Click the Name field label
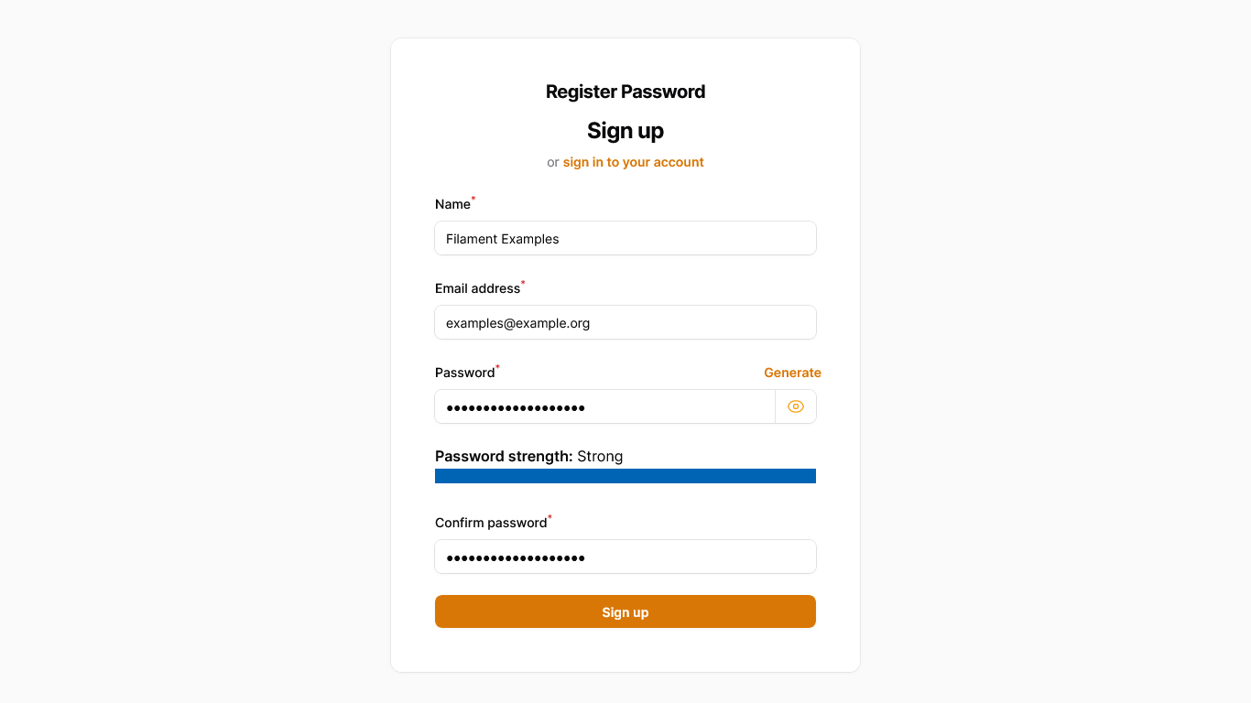This screenshot has height=703, width=1251. point(452,204)
